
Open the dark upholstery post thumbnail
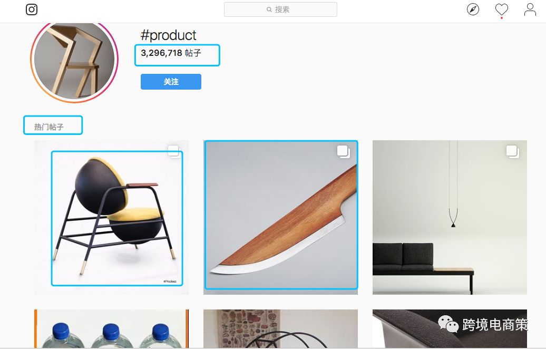click(450, 329)
